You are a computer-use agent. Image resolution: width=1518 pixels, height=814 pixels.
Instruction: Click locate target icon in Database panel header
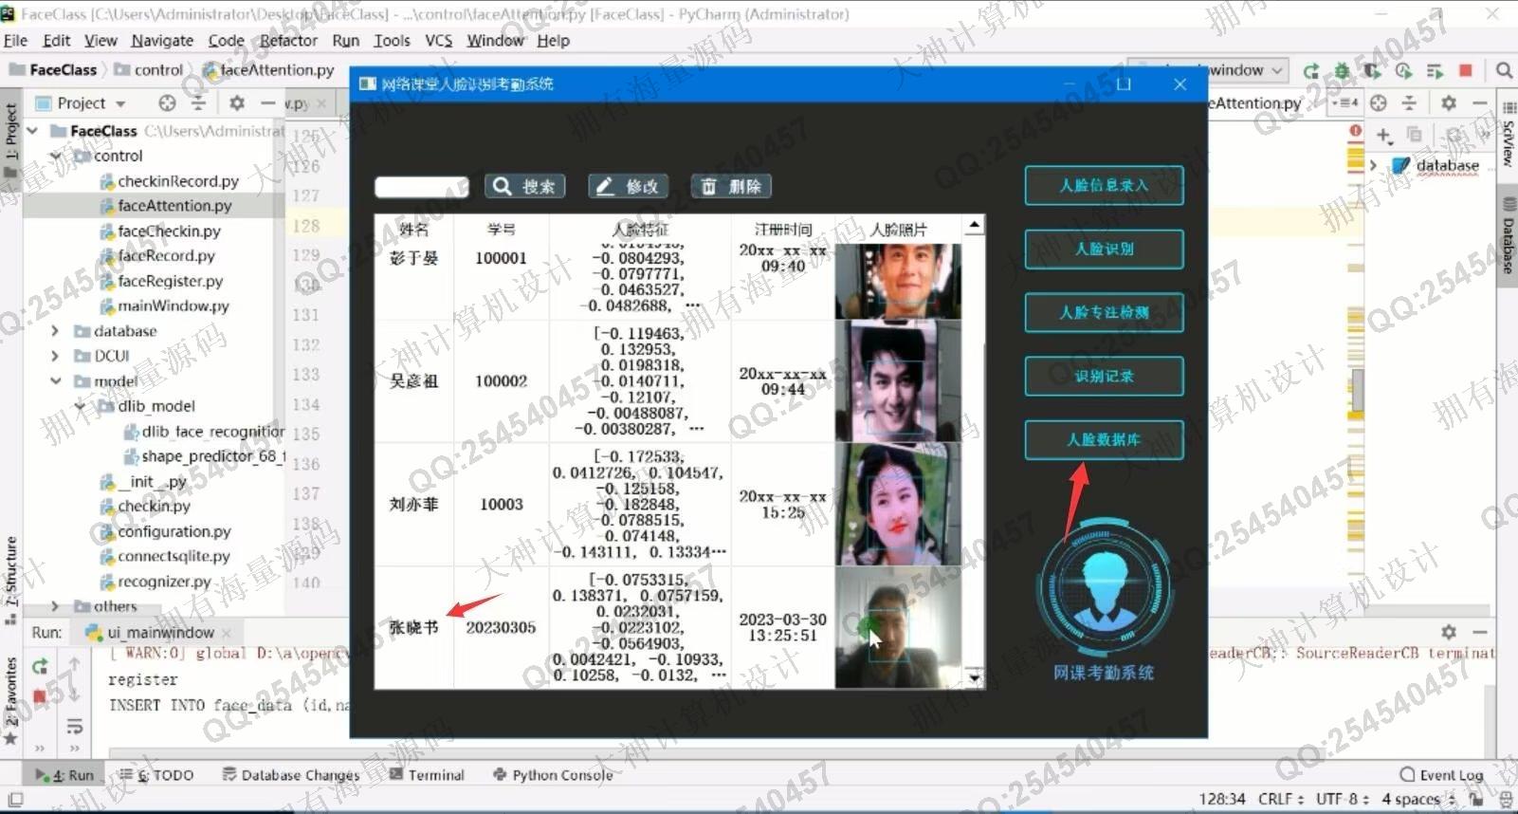1379,102
